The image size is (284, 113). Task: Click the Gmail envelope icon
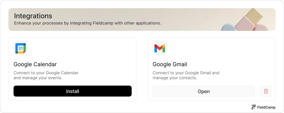pos(159,48)
